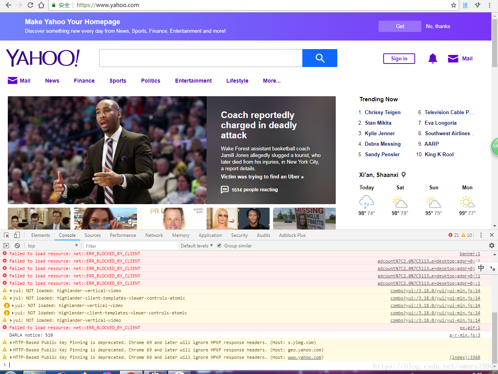Open the Chrissy Teigen trending link

[x=382, y=112]
